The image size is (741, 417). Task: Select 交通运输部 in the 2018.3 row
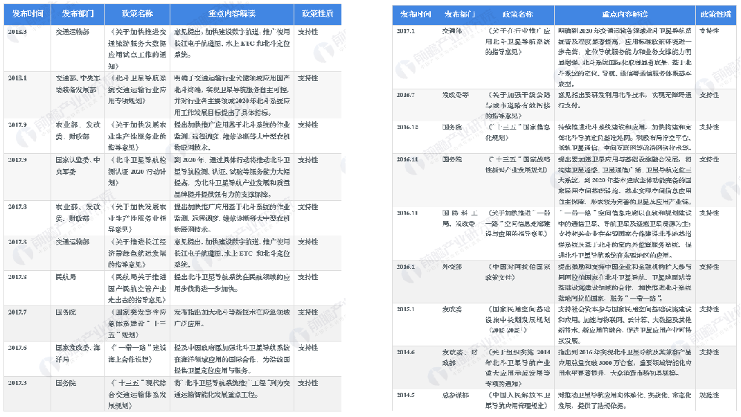(x=72, y=32)
